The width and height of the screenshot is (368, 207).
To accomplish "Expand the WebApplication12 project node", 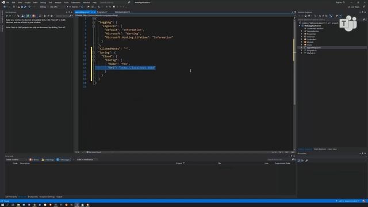I will (300, 26).
